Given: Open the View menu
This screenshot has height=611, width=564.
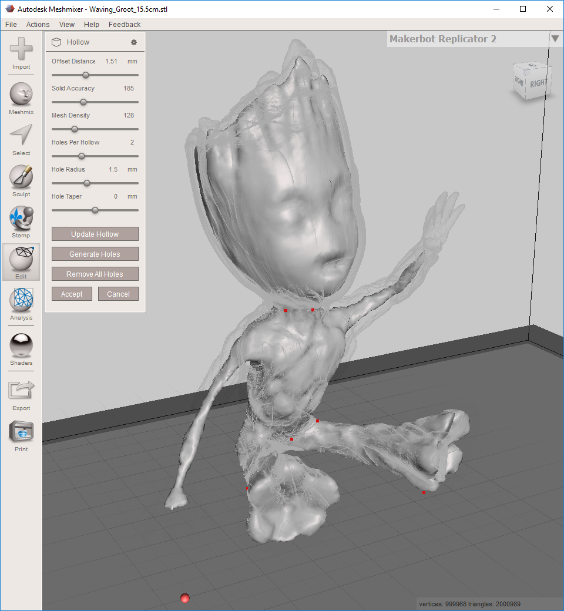Looking at the screenshot, I should point(66,24).
